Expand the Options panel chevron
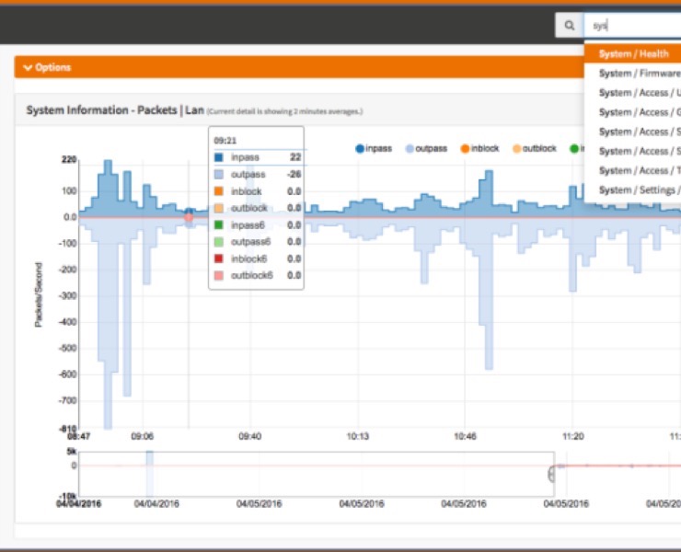Image resolution: width=681 pixels, height=552 pixels. tap(28, 68)
